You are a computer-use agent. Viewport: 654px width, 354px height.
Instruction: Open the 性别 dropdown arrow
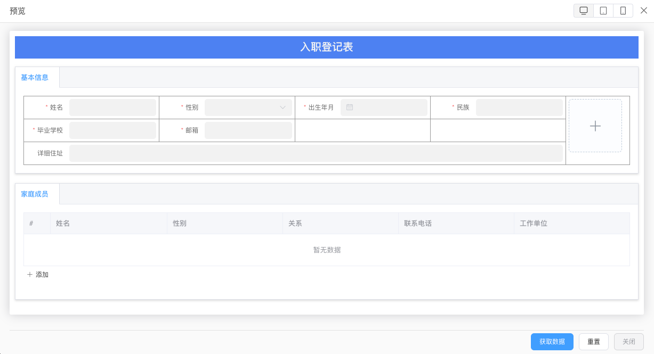pyautogui.click(x=284, y=107)
